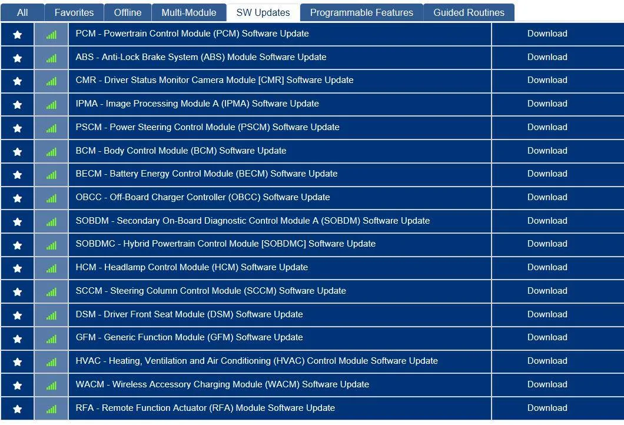The width and height of the screenshot is (624, 425).
Task: Select 'HCM - Headlamp Control Module' row text
Action: pyautogui.click(x=192, y=267)
